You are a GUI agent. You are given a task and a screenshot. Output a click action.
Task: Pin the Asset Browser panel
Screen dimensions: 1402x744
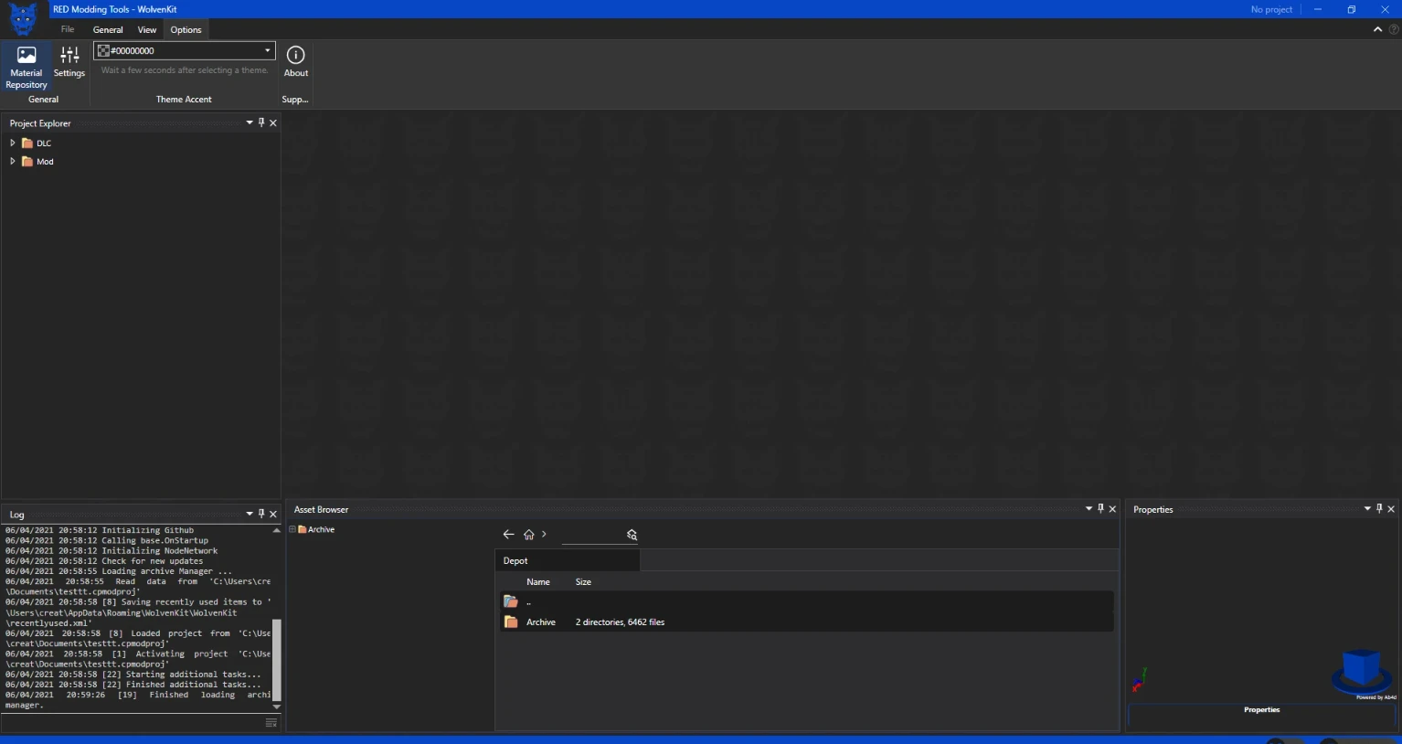click(1100, 509)
